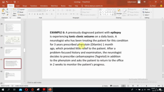Expand the shapes gallery

click(x=115, y=15)
